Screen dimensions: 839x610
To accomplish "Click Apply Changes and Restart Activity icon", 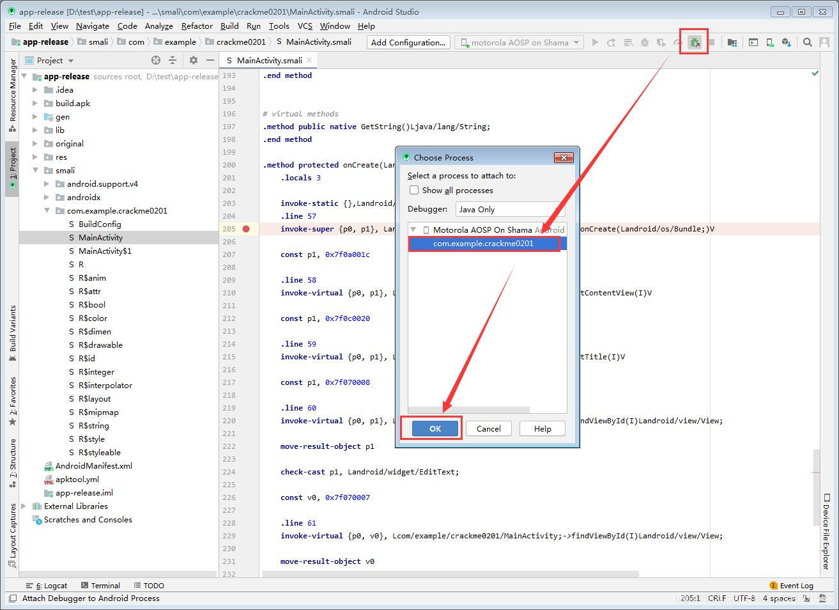I will [612, 42].
